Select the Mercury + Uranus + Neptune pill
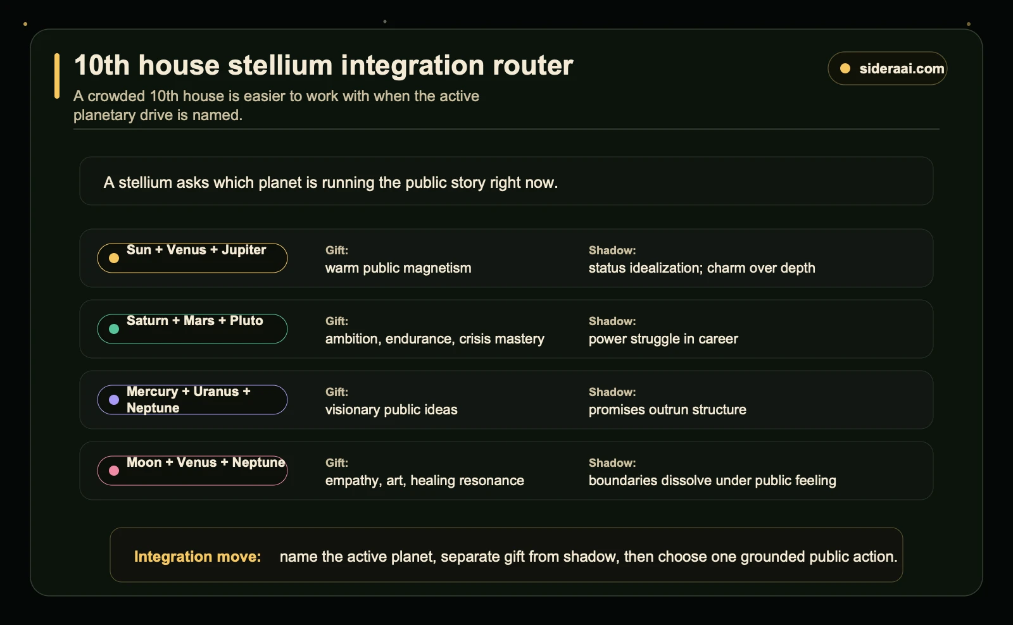This screenshot has width=1013, height=625. [x=192, y=400]
